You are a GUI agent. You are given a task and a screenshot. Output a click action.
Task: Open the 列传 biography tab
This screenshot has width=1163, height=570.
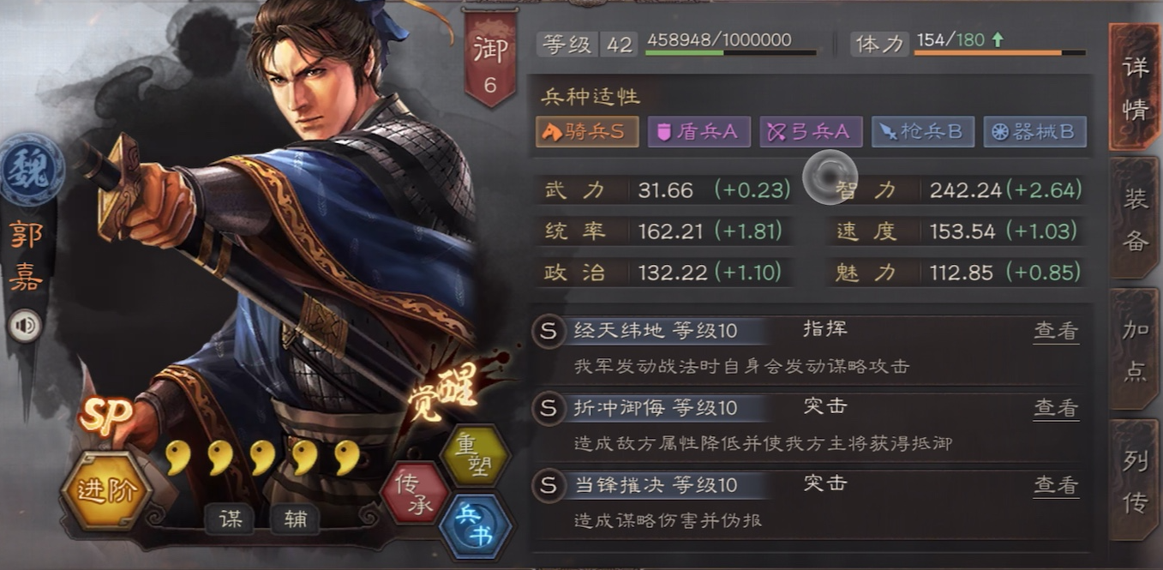click(1136, 481)
